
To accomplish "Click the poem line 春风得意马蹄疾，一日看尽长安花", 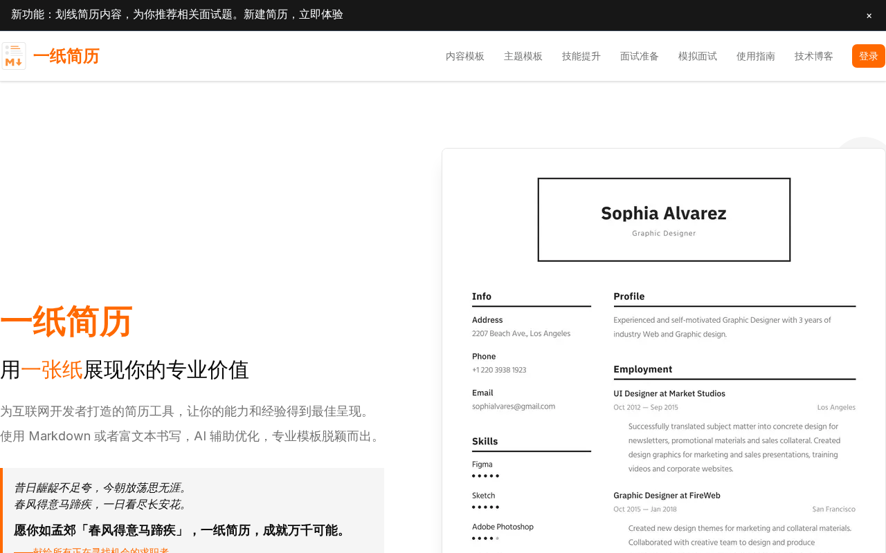I will [101, 505].
